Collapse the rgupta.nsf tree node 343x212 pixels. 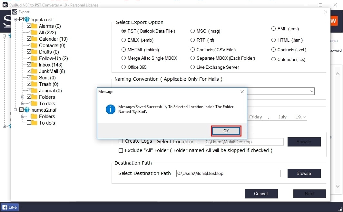15,19
